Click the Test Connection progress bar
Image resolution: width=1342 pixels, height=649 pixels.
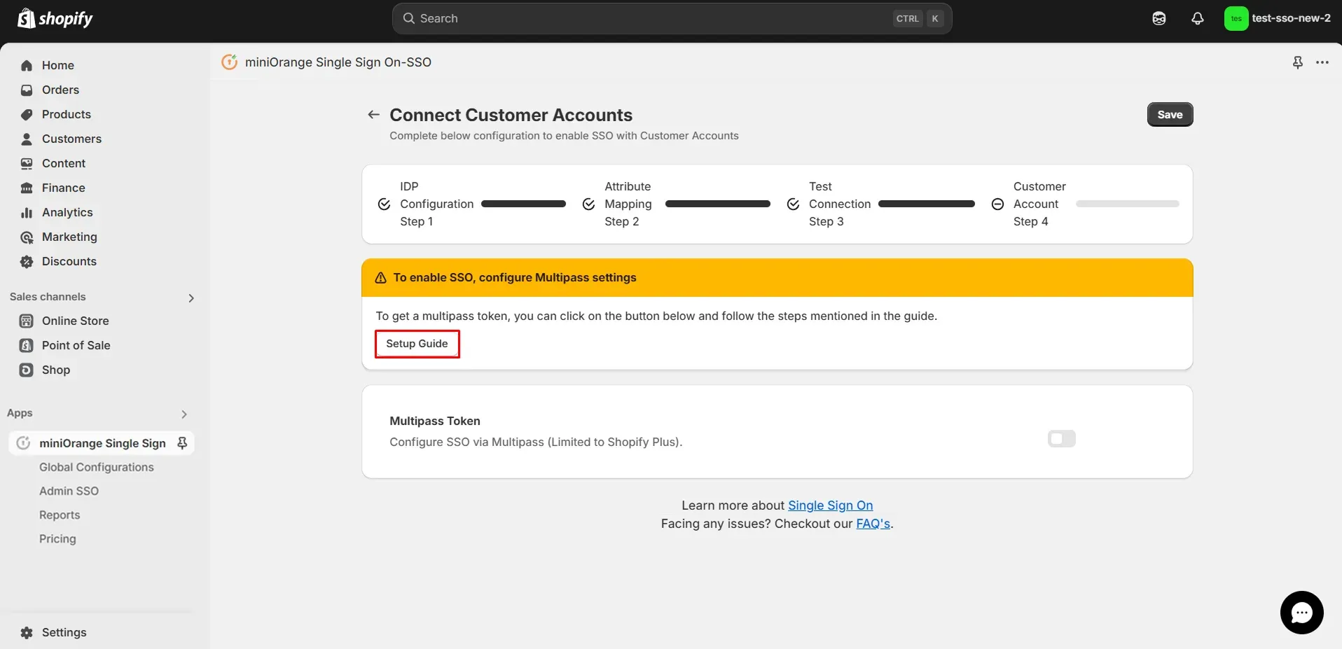click(x=926, y=204)
